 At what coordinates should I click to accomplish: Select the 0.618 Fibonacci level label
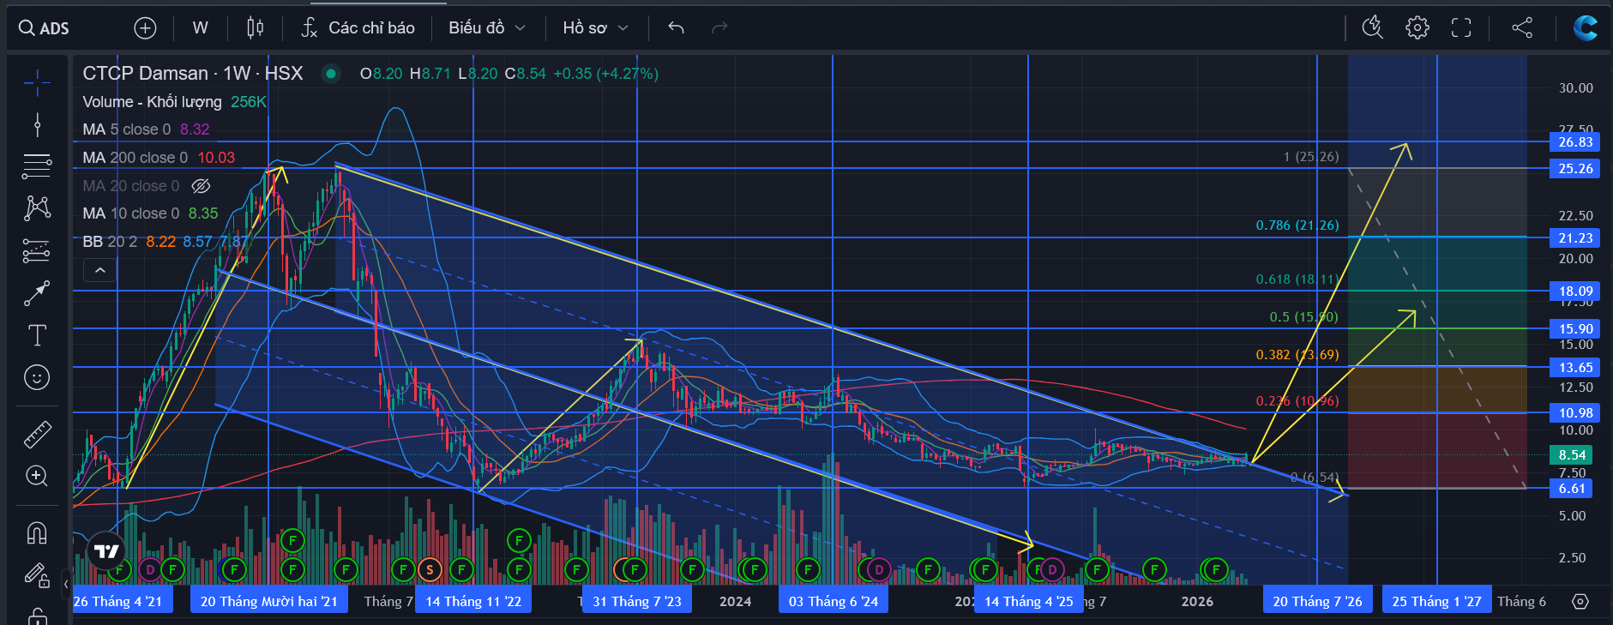click(x=1297, y=279)
